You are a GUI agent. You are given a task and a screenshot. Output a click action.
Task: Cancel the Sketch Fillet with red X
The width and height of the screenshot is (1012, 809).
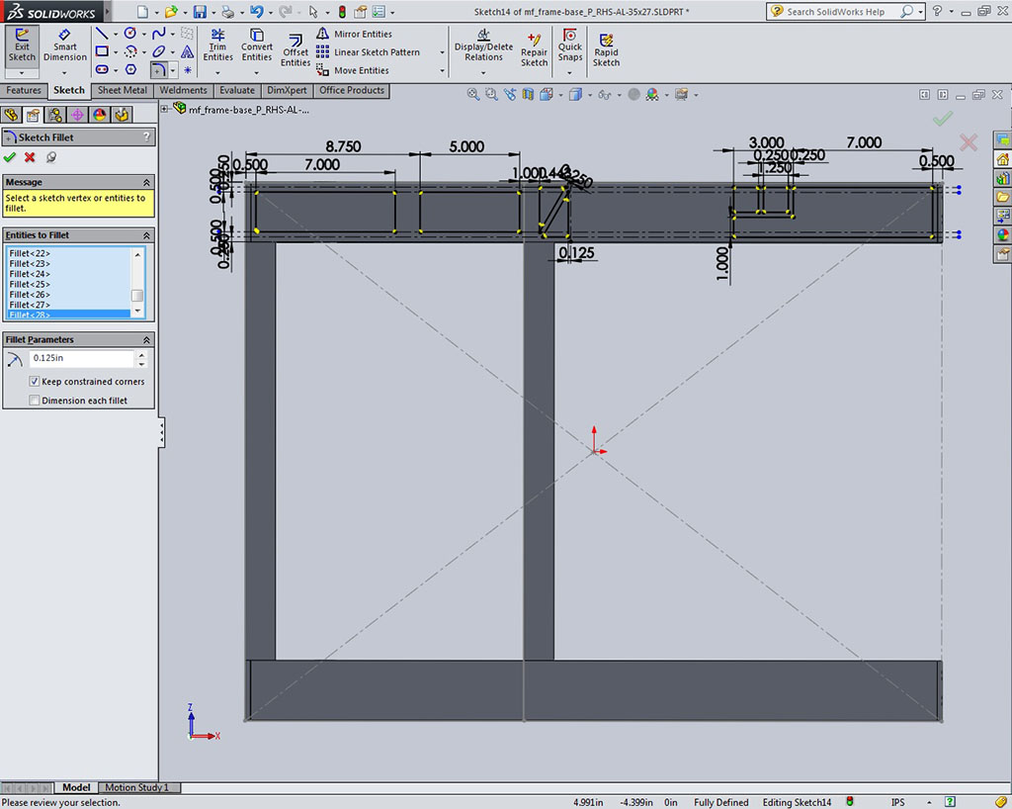pos(30,157)
